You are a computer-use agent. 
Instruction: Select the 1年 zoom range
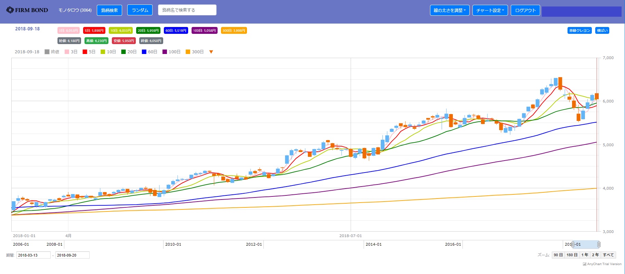click(x=585, y=255)
